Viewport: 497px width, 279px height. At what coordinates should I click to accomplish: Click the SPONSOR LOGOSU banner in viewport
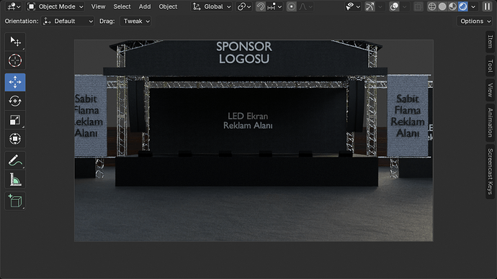coord(244,52)
